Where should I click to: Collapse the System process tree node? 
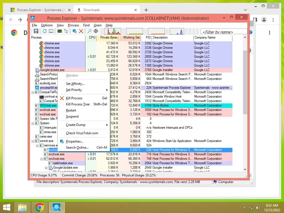coord(33,123)
